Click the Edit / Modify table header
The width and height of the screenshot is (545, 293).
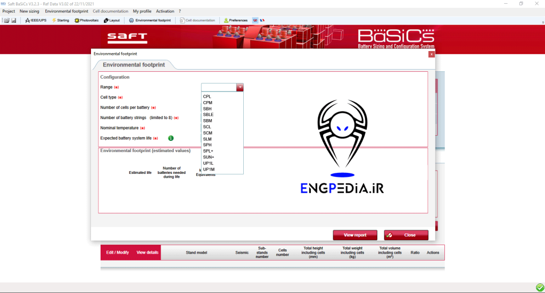(116, 253)
